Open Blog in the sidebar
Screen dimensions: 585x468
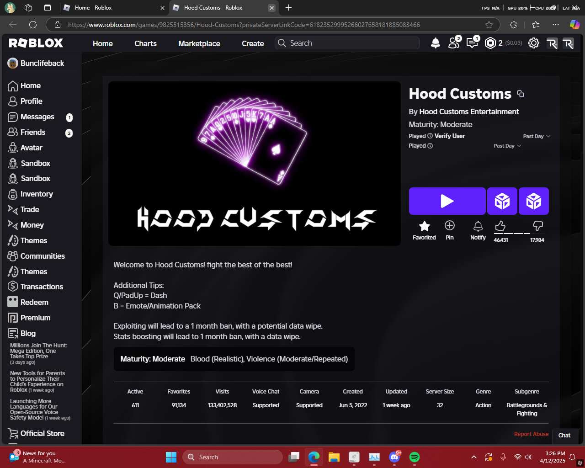[x=28, y=333]
